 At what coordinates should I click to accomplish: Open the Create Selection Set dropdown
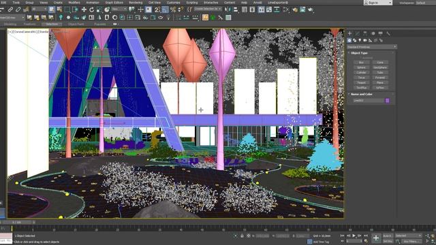click(208, 9)
